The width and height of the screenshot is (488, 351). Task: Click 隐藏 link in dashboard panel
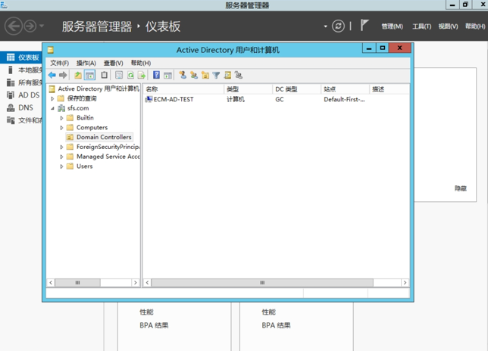pyautogui.click(x=461, y=188)
